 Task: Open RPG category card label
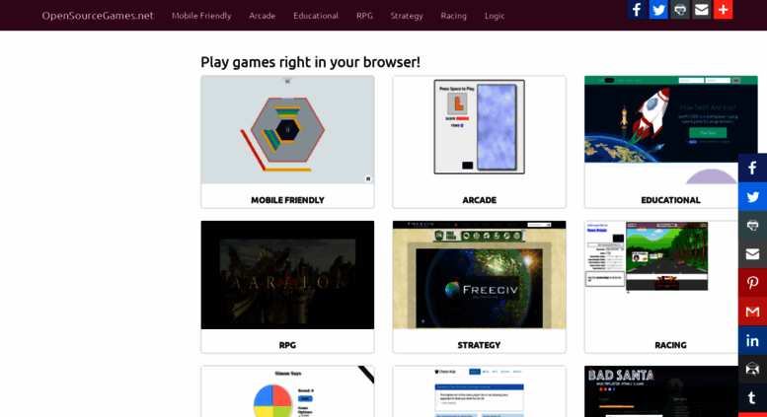(x=287, y=345)
